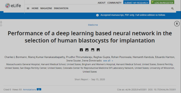Screen dimensions: 181x93
Task: Click the 'Accepted manuscript, PDF only' banner text
Action: click(133, 15)
